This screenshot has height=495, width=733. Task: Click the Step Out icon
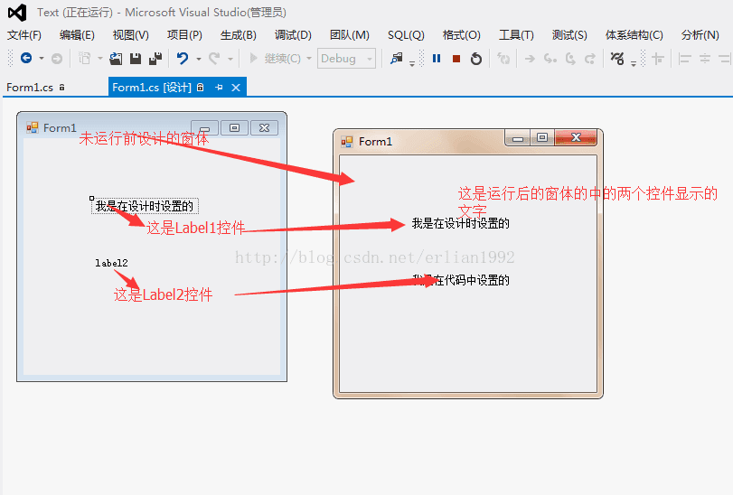pos(590,59)
